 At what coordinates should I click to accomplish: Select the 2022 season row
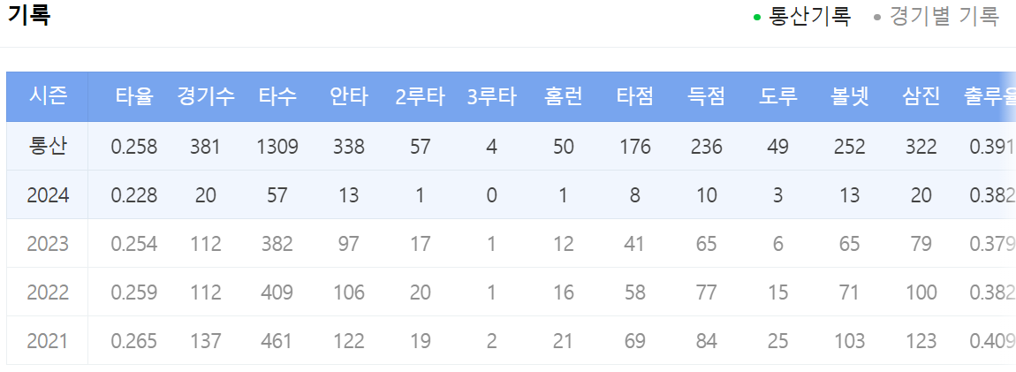click(512, 292)
